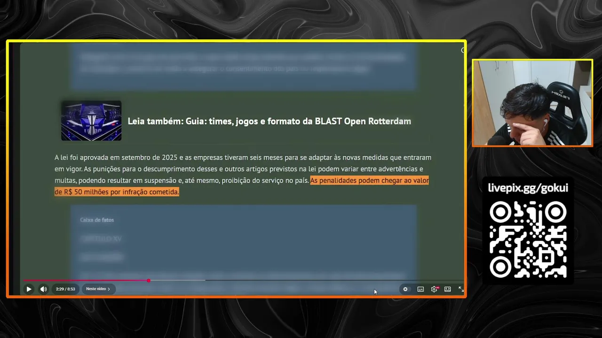Click the livepix QR code
This screenshot has width=602, height=338.
[528, 239]
